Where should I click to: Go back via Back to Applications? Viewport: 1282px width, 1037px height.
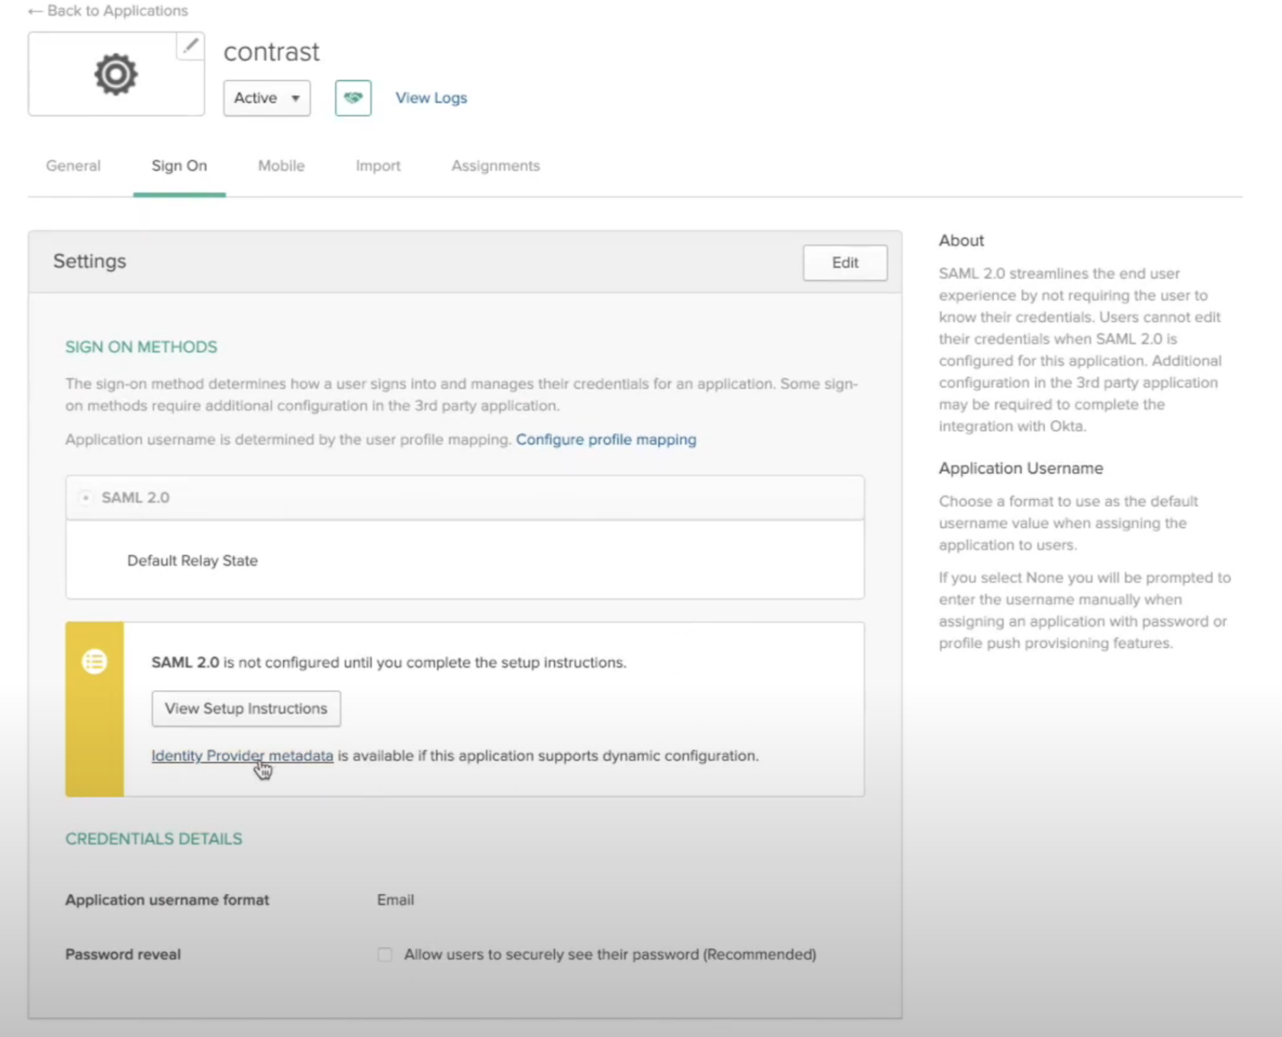coord(117,11)
